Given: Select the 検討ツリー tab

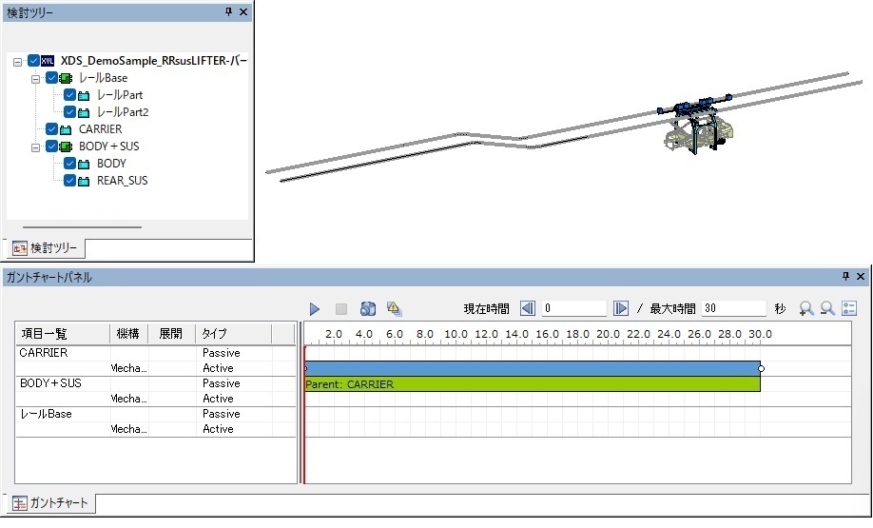Looking at the screenshot, I should click(x=48, y=248).
